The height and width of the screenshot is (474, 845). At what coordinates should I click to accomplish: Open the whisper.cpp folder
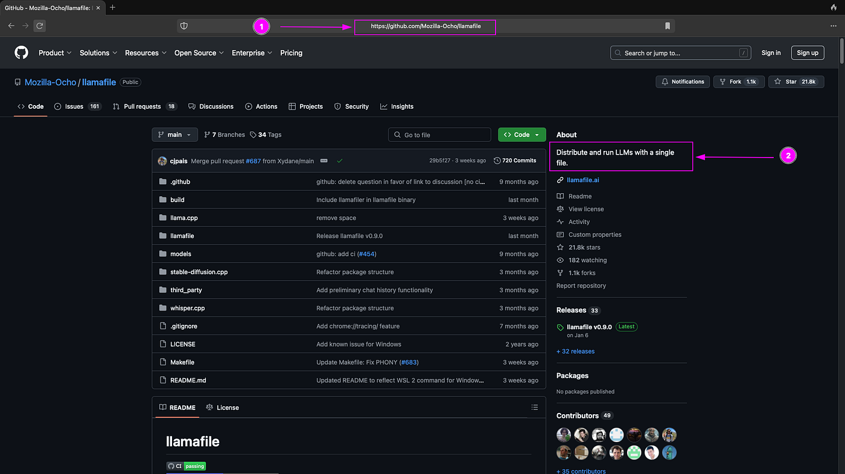[x=187, y=308]
